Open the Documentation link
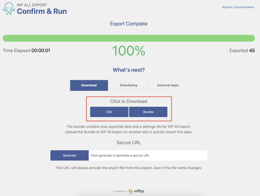Viewport: 260px width, 196px height. point(244,7)
